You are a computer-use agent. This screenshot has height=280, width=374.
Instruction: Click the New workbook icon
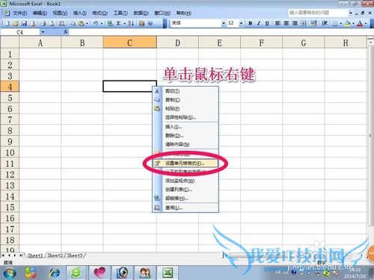tap(7, 23)
